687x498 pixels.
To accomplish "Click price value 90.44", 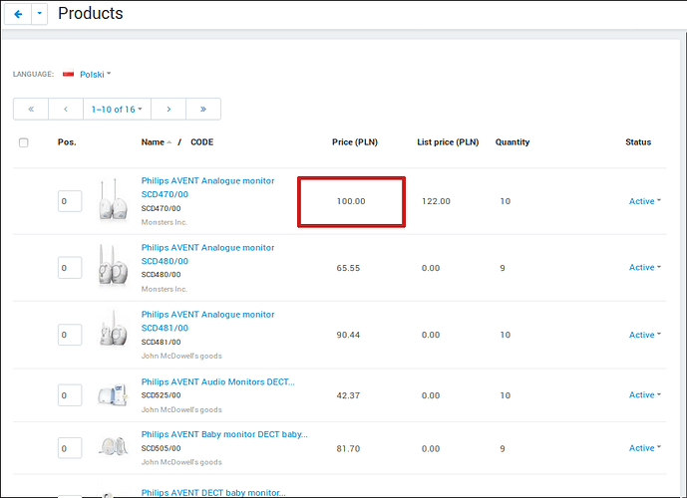I will tap(348, 335).
